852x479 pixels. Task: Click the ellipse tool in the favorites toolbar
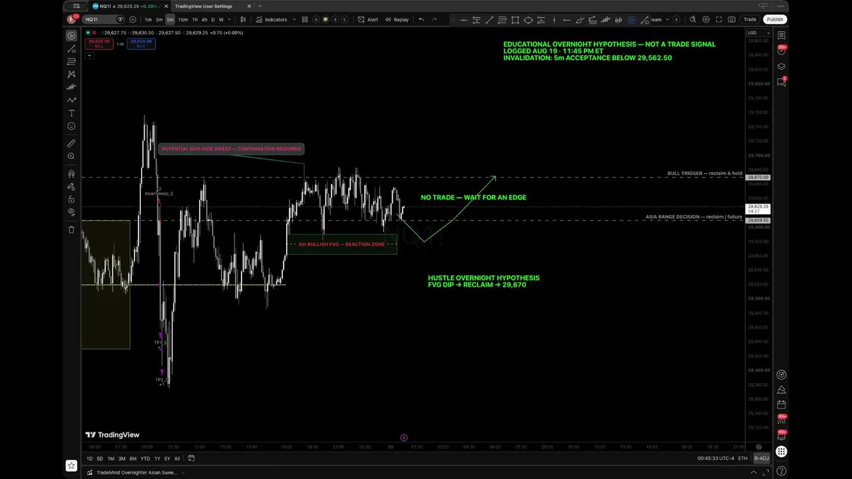528,20
